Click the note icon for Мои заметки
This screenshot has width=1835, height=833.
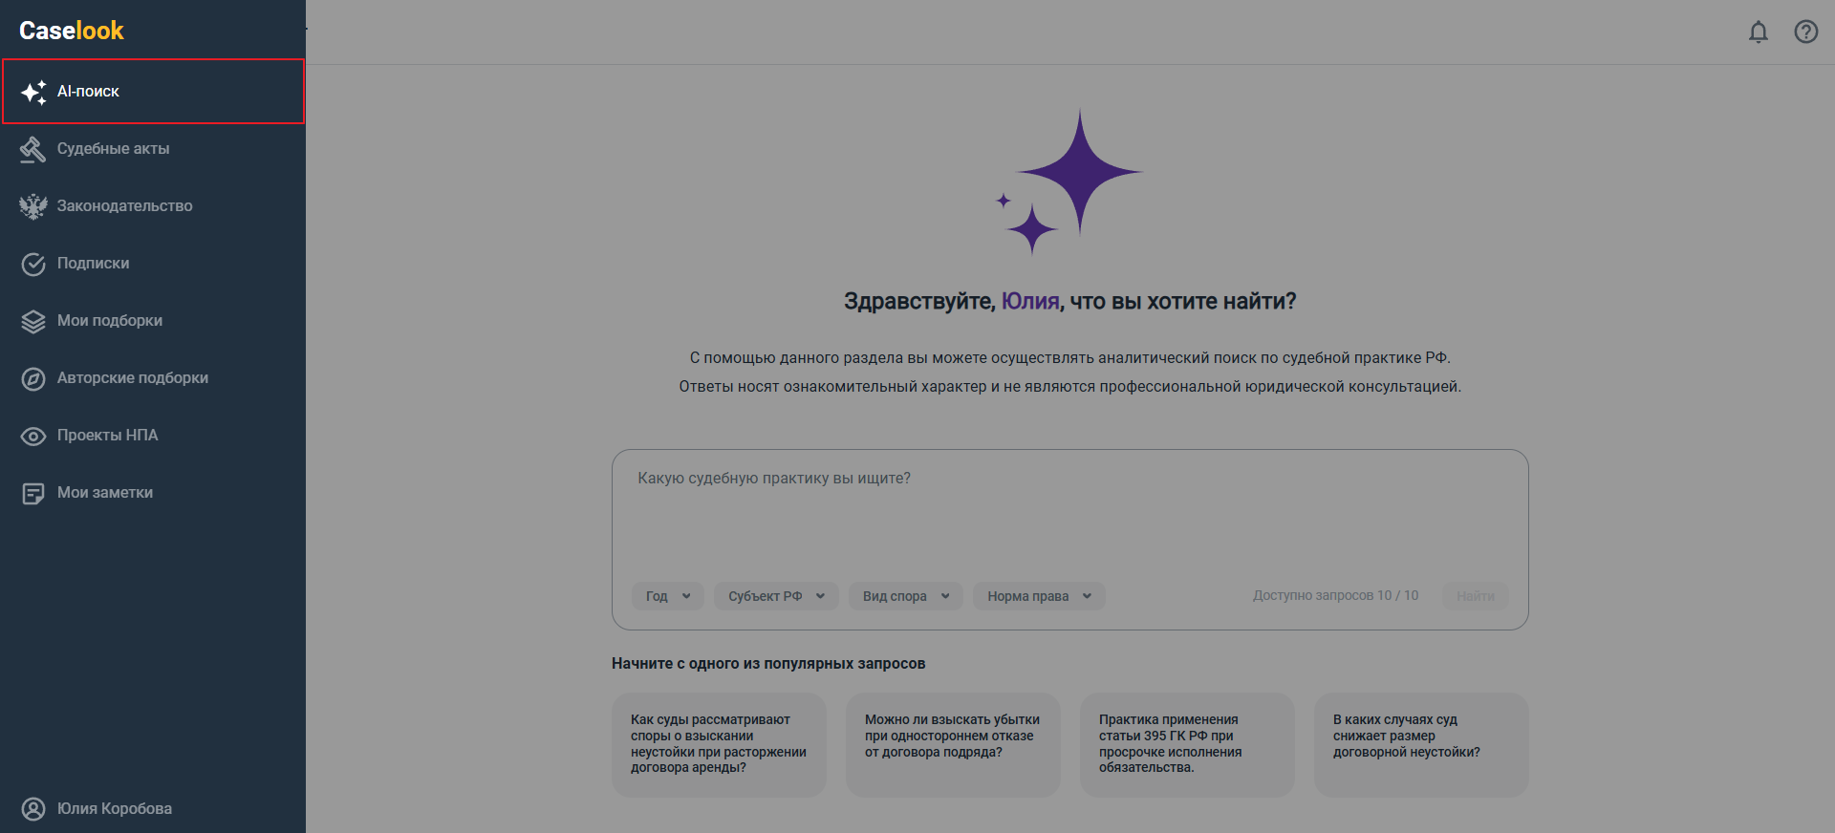click(x=33, y=493)
